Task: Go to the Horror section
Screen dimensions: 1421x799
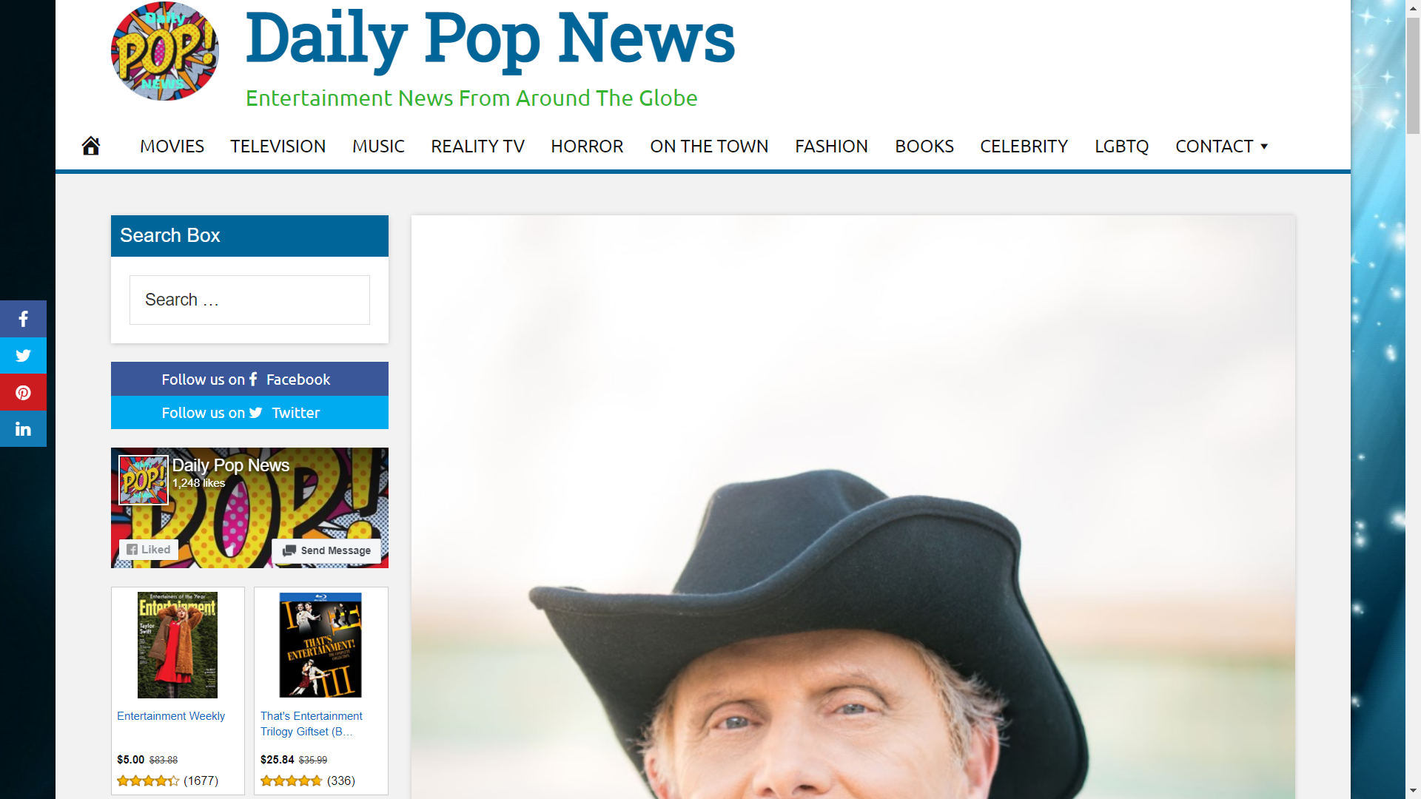Action: (x=587, y=146)
